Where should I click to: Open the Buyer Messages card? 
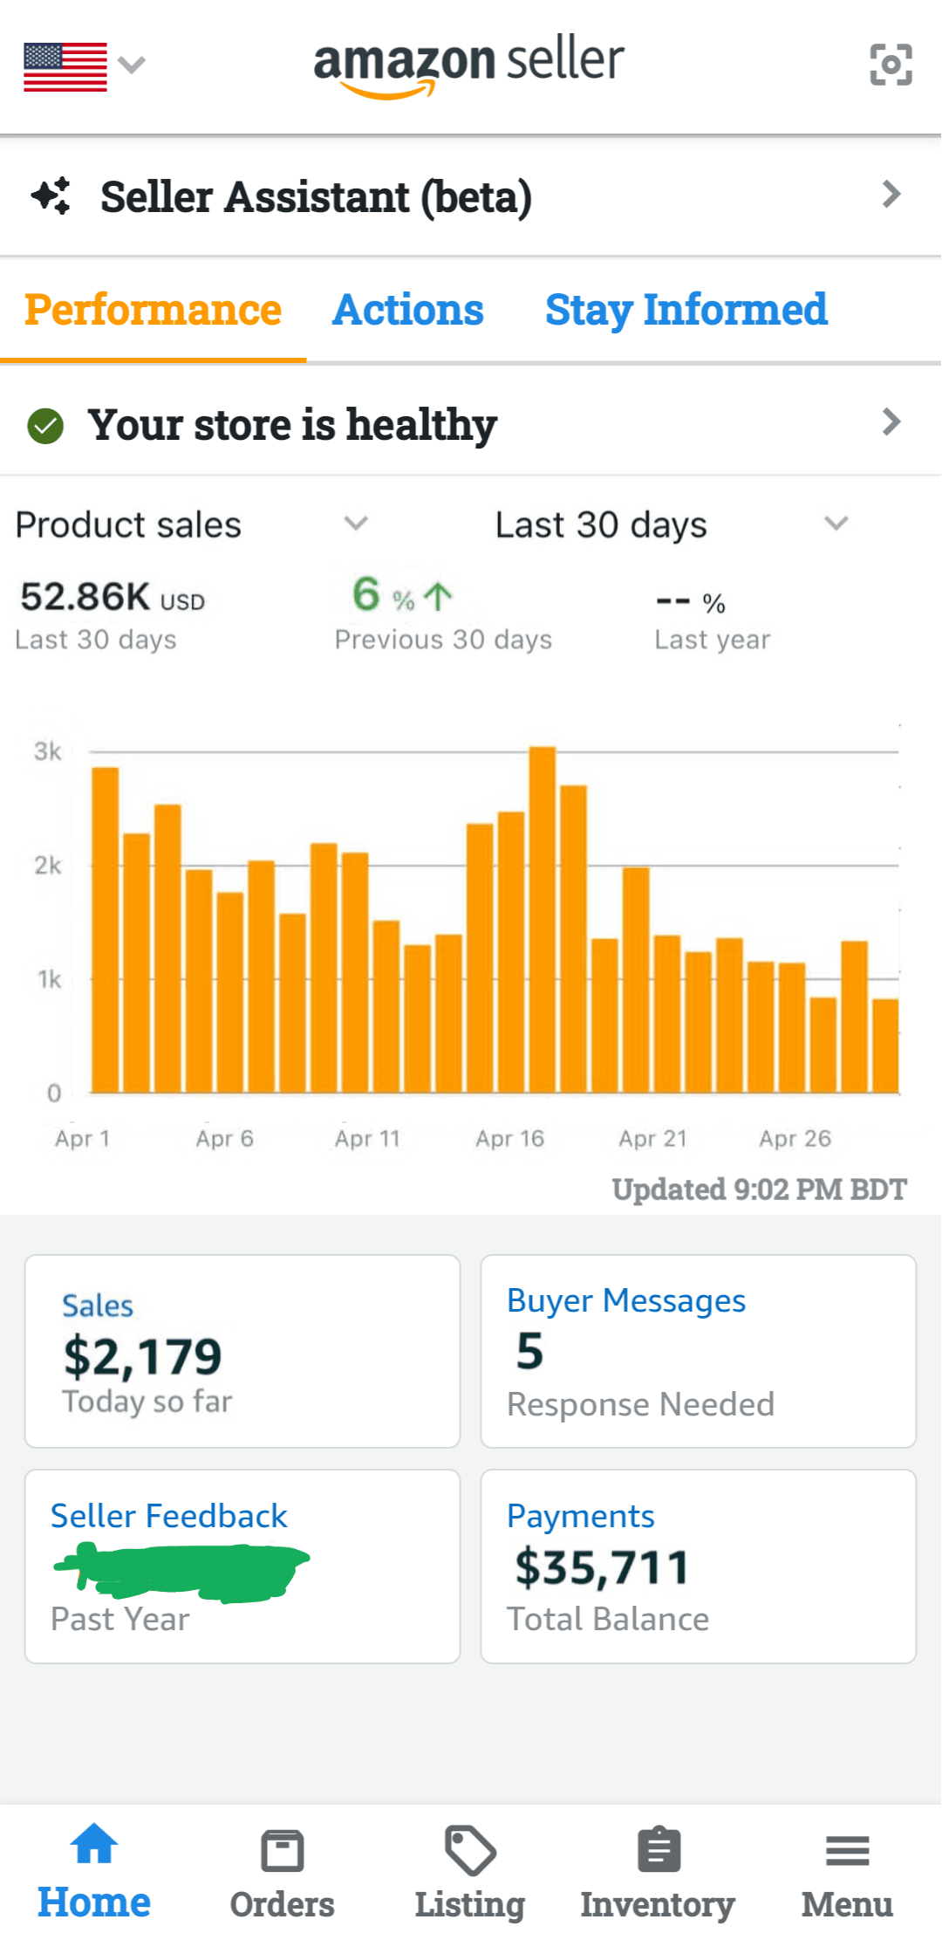(698, 1351)
